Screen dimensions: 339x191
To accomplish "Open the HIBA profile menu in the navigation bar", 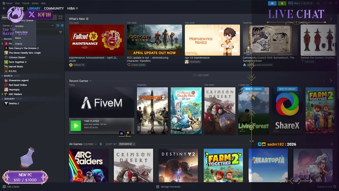I will point(72,8).
